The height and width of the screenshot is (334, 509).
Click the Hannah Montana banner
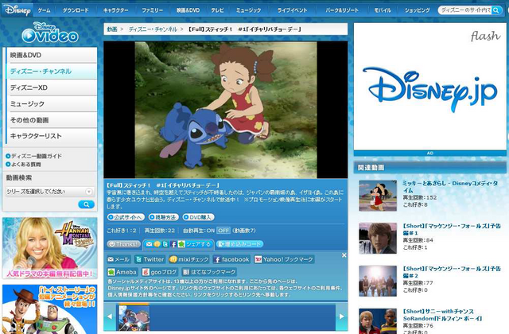tap(49, 248)
